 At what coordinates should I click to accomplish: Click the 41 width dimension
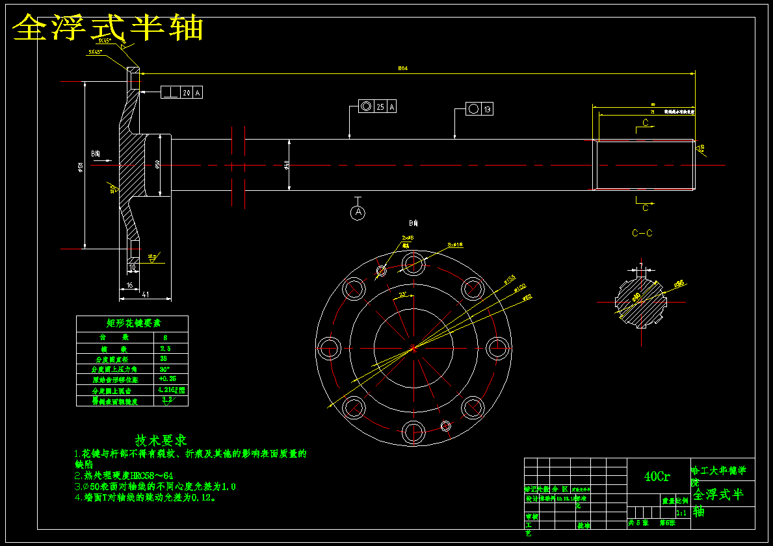(146, 294)
